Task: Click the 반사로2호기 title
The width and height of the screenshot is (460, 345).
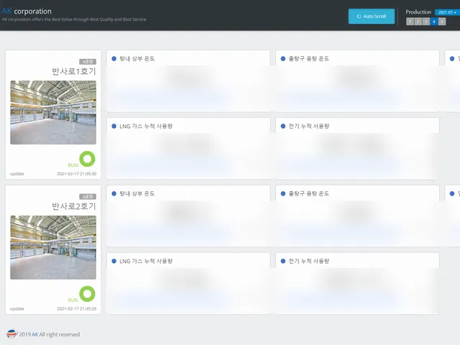Action: pos(74,206)
